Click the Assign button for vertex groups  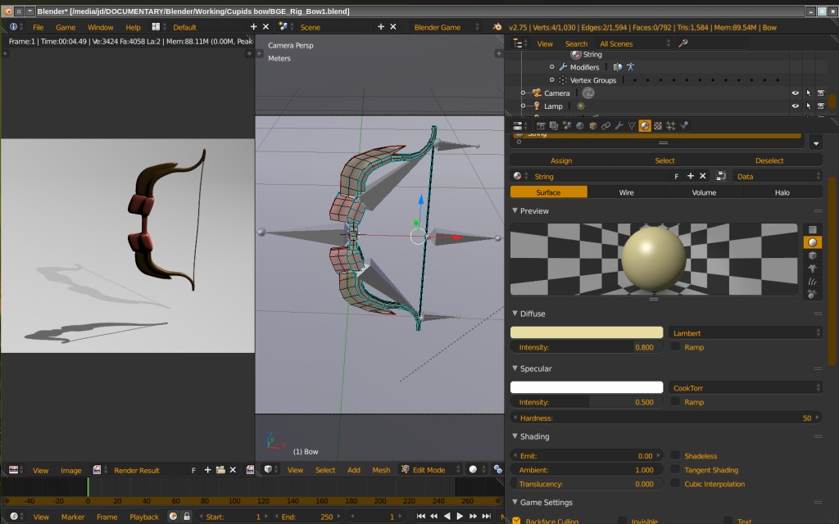tap(561, 160)
